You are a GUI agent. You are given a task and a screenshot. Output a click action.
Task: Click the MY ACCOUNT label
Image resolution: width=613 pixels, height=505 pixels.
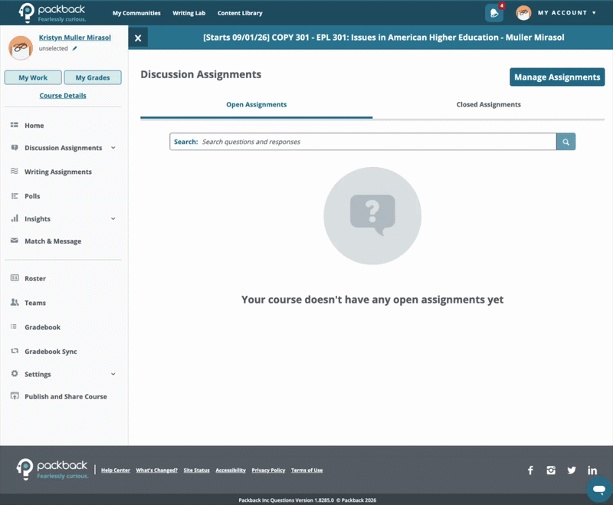click(562, 13)
